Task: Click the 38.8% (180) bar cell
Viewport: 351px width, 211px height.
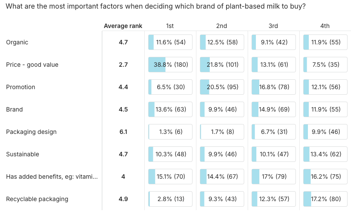Action: tap(170, 65)
